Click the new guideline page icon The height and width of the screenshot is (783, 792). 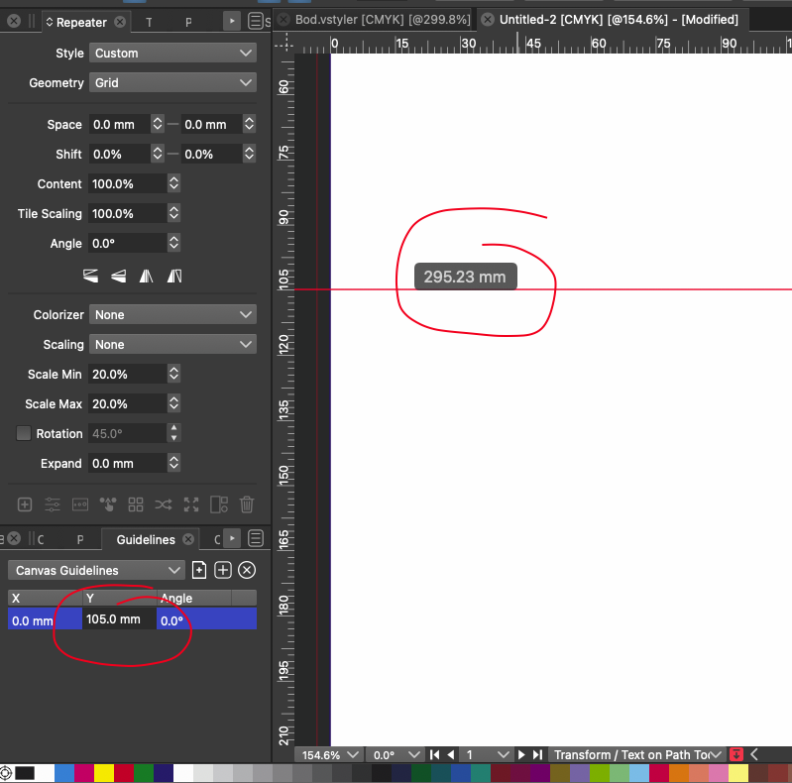tap(199, 570)
